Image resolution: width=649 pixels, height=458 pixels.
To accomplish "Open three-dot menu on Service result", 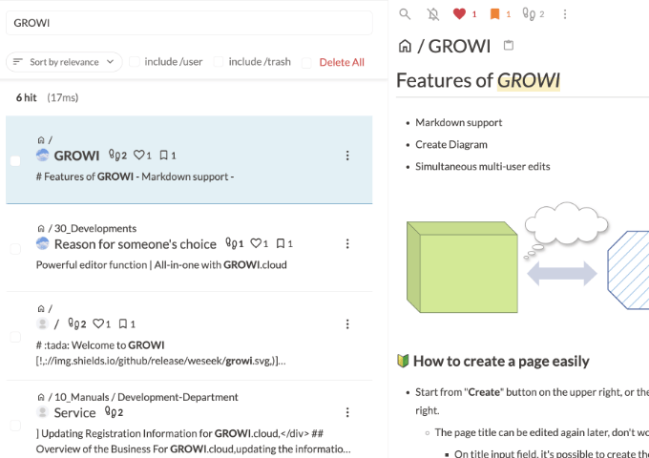I will click(347, 412).
